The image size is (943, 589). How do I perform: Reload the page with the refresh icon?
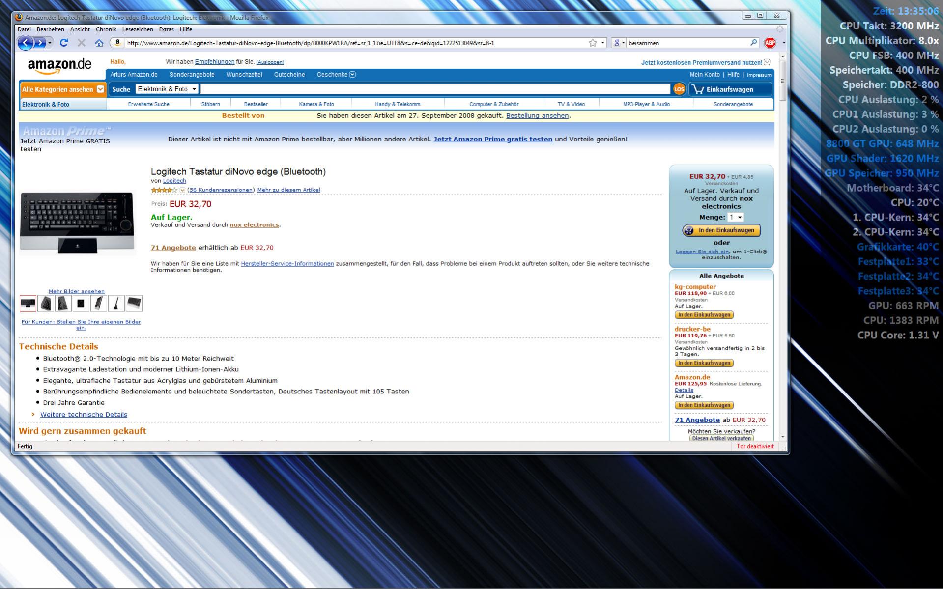(x=63, y=43)
